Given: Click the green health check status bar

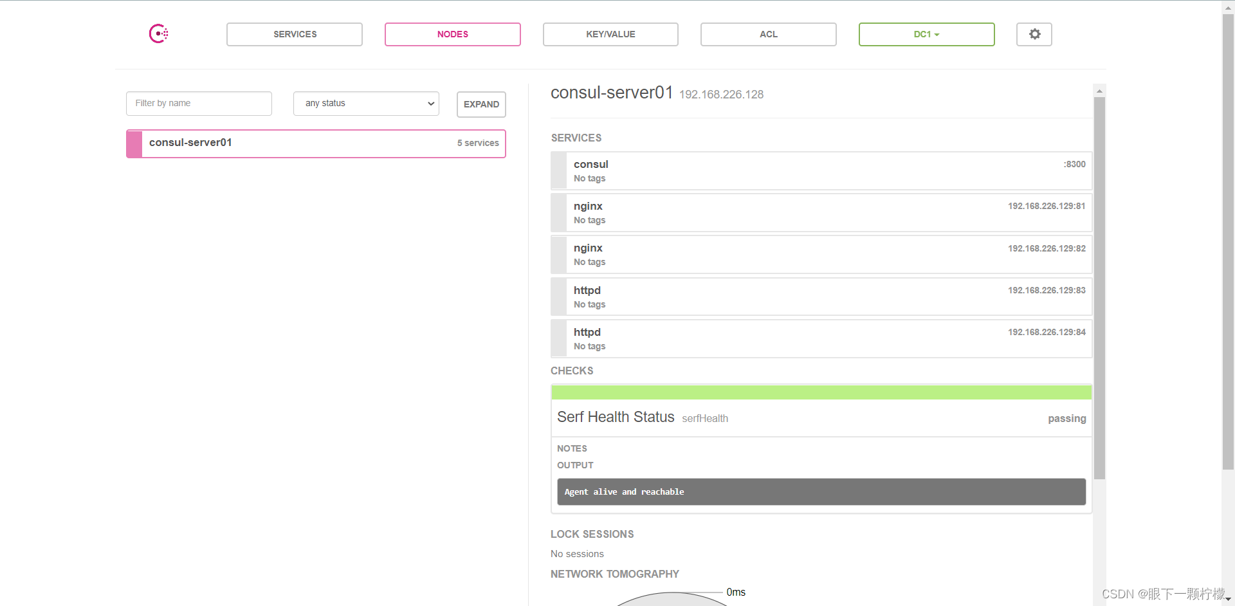Looking at the screenshot, I should pos(821,392).
